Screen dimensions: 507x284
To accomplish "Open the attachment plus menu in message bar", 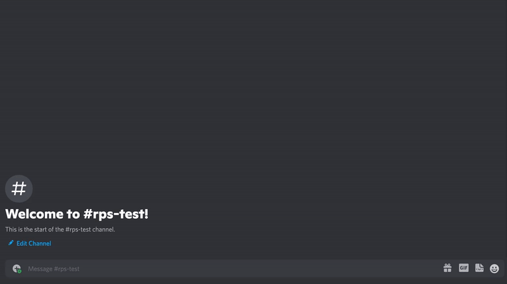I will tap(16, 269).
